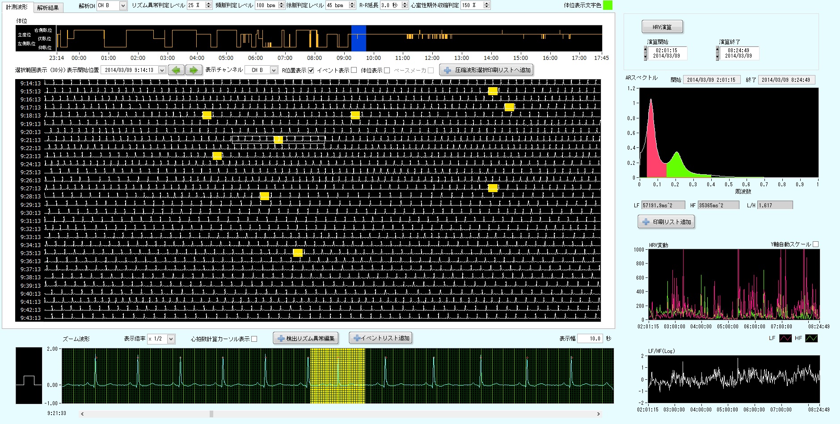Viewport: 840px width, 424px height.
Task: Click the R-R延長 field showing 3.0 秒
Action: coord(391,5)
